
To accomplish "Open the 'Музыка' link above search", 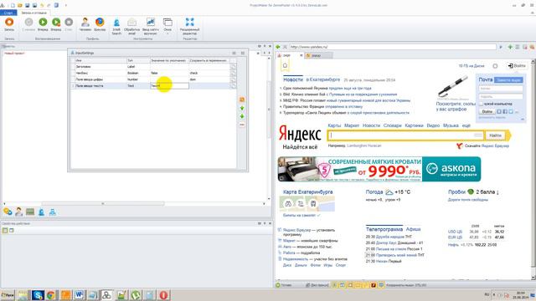I will tap(451, 125).
